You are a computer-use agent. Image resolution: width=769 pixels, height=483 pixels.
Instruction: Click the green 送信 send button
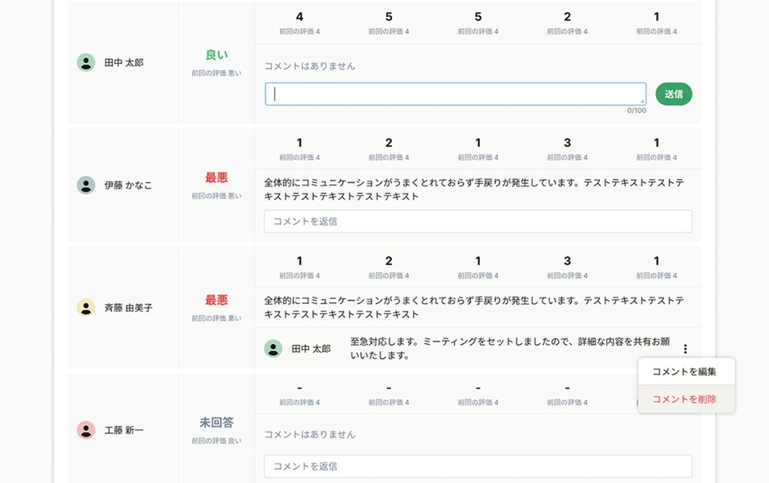pyautogui.click(x=673, y=94)
